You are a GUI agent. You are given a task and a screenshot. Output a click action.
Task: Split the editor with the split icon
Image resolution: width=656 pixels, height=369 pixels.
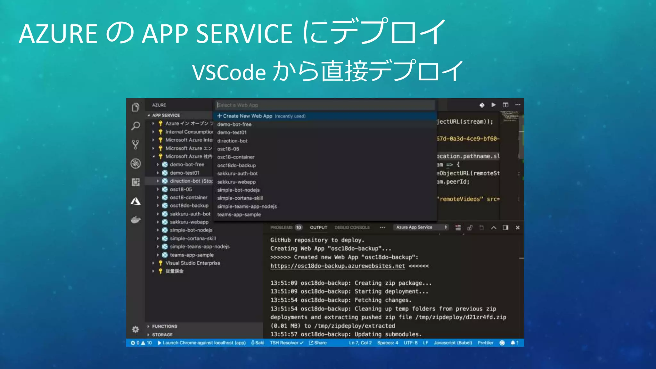tap(505, 105)
